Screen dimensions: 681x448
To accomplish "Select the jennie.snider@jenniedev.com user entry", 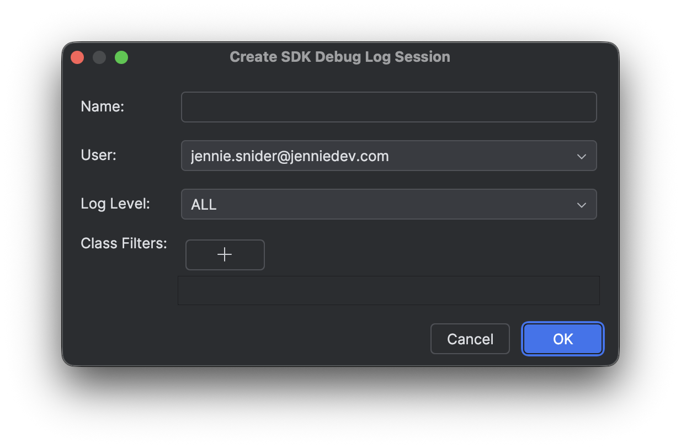I will (x=290, y=156).
